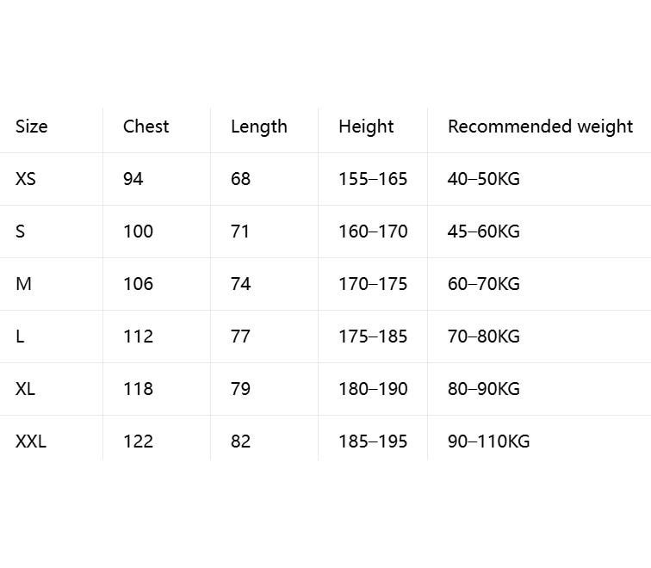Screen dimensions: 651x568
Task: Select height range 180–190 cell
Action: click(x=373, y=389)
